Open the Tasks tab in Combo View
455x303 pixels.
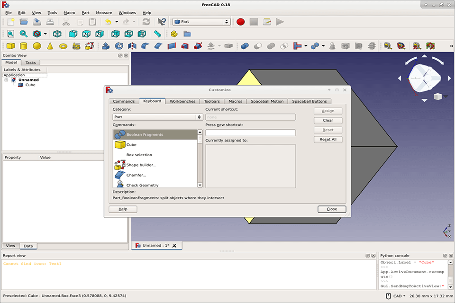[30, 62]
